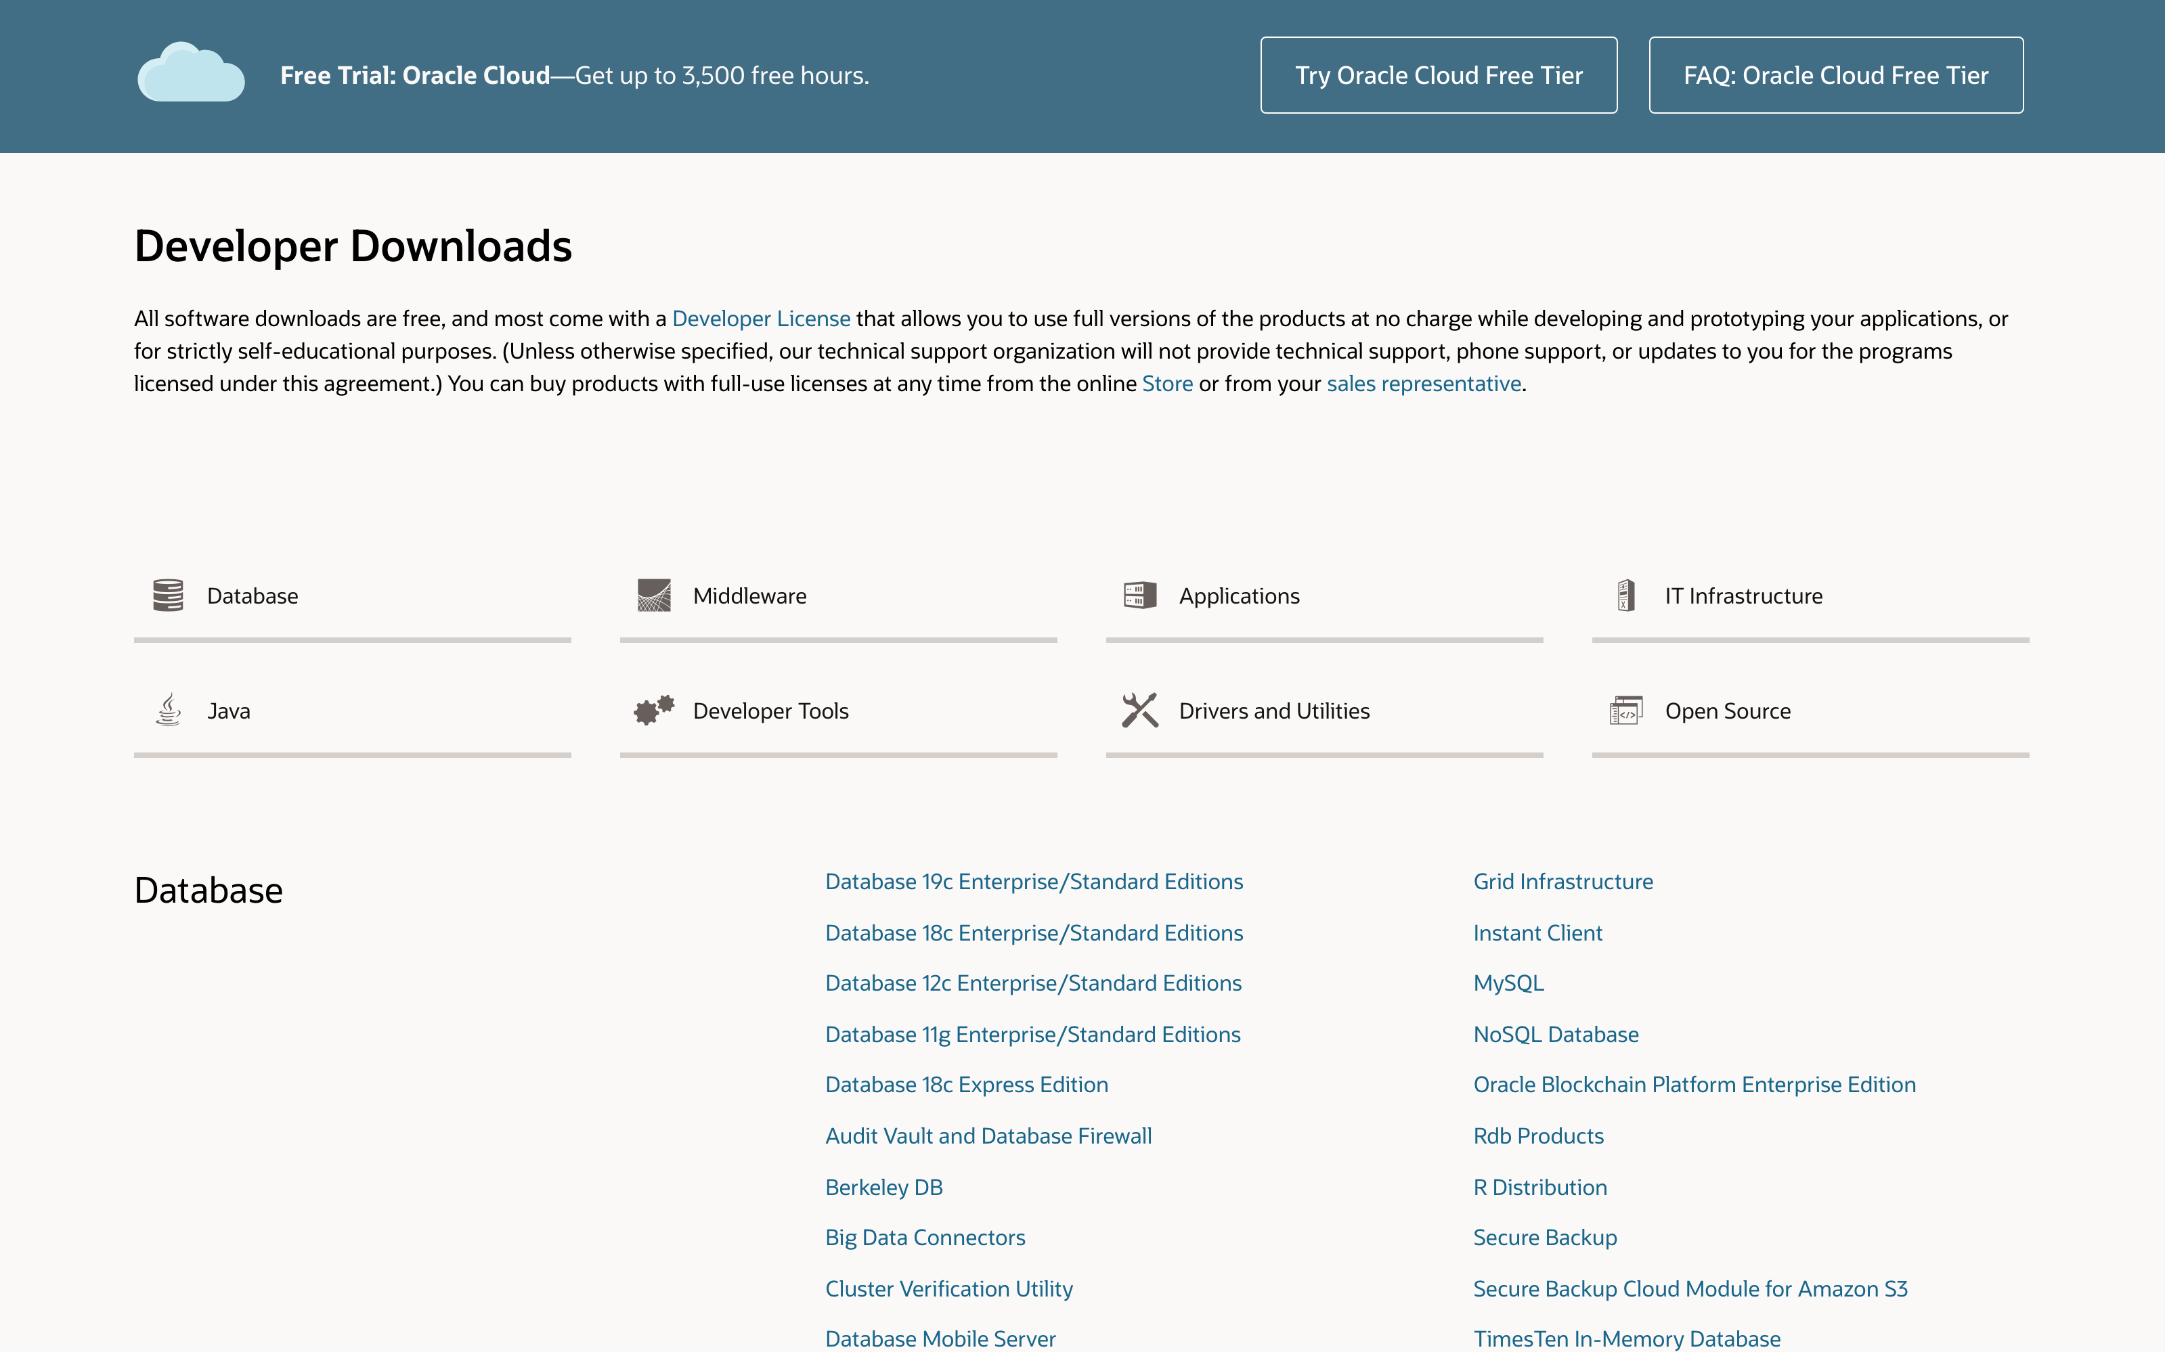Select the IT Infrastructure category tab
Viewport: 2165px width, 1352px height.
coord(1811,596)
